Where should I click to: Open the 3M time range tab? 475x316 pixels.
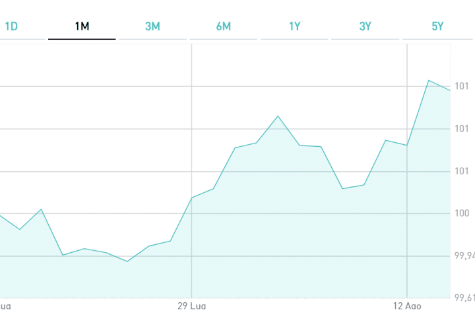152,26
